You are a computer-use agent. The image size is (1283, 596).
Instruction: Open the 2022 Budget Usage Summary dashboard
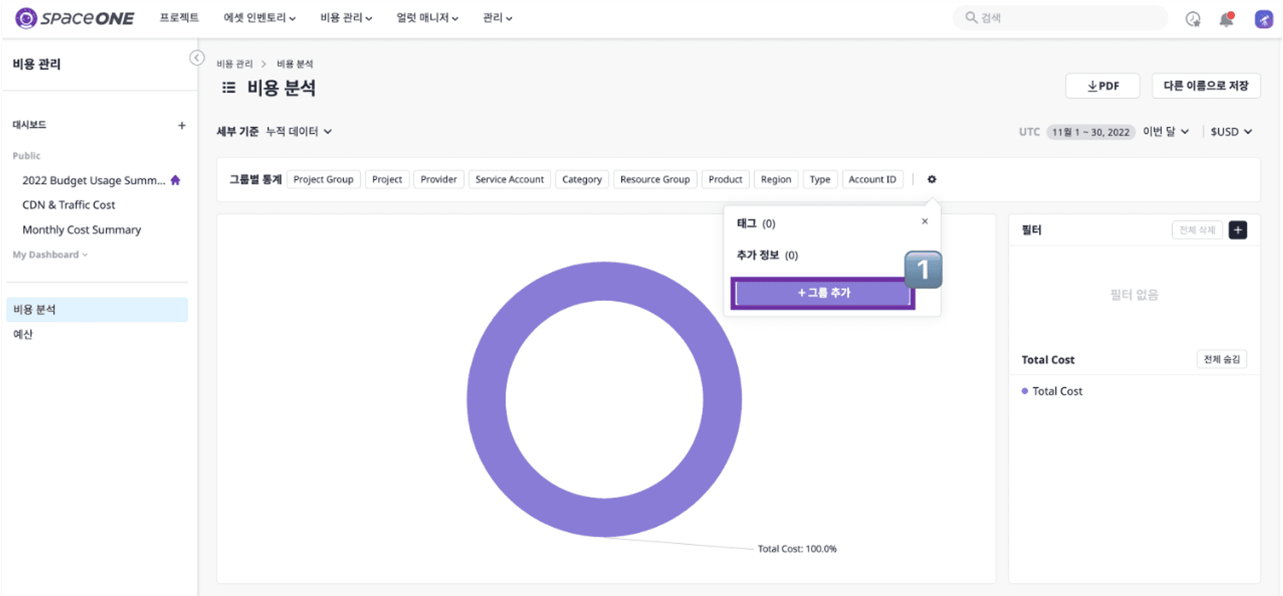(94, 180)
